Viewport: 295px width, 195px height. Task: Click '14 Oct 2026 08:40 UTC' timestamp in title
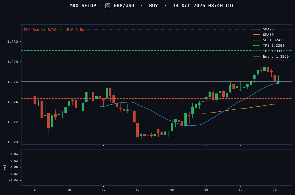coord(203,6)
